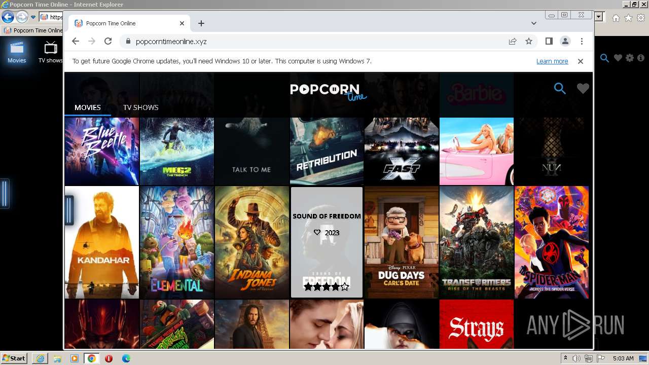Select the Barbie movie poster
The image size is (649, 365).
pyautogui.click(x=477, y=151)
